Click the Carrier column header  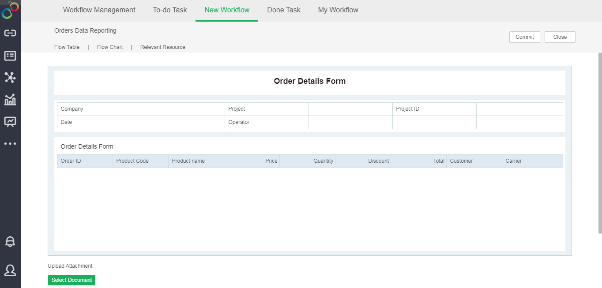tap(532, 161)
